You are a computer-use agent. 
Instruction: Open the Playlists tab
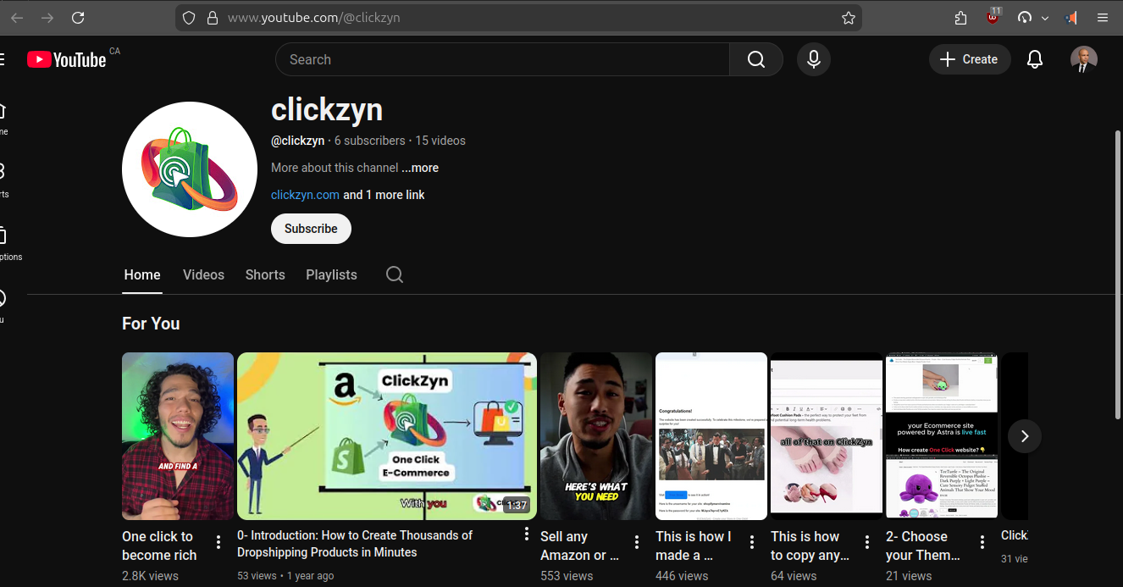click(x=331, y=274)
